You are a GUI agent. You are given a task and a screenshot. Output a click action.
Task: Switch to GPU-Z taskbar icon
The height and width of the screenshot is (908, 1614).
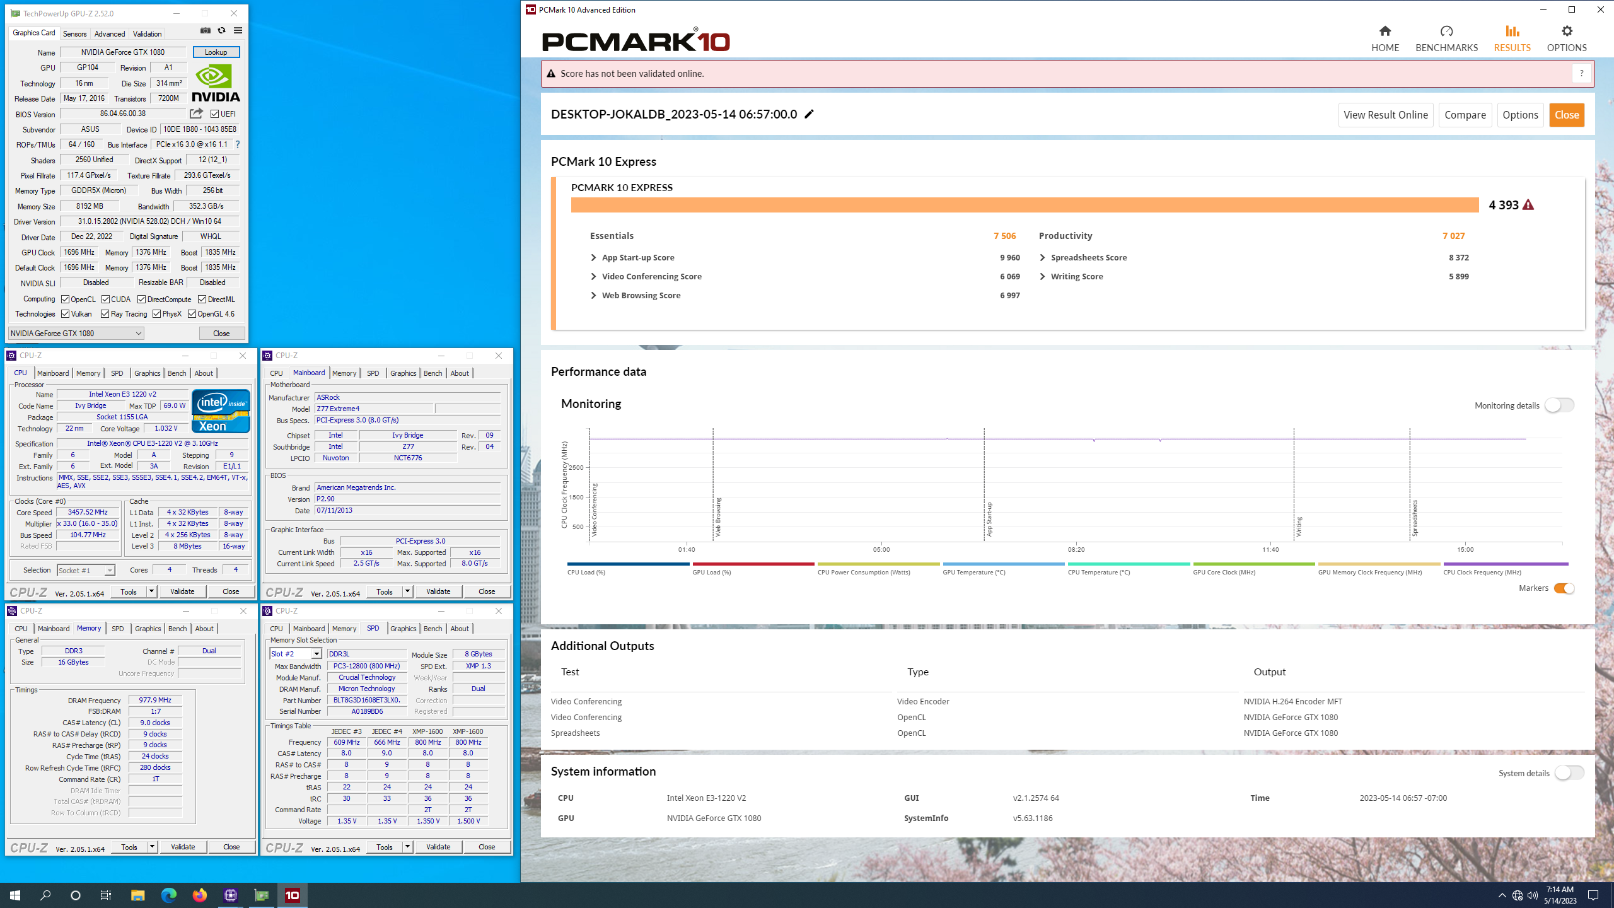tap(262, 895)
